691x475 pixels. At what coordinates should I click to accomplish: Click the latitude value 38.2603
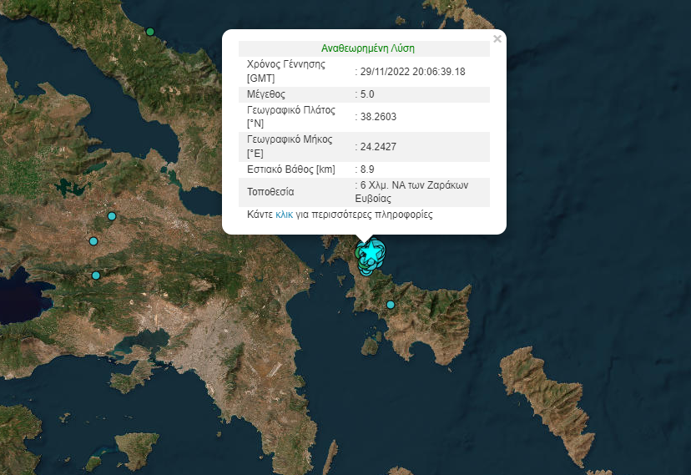point(377,117)
